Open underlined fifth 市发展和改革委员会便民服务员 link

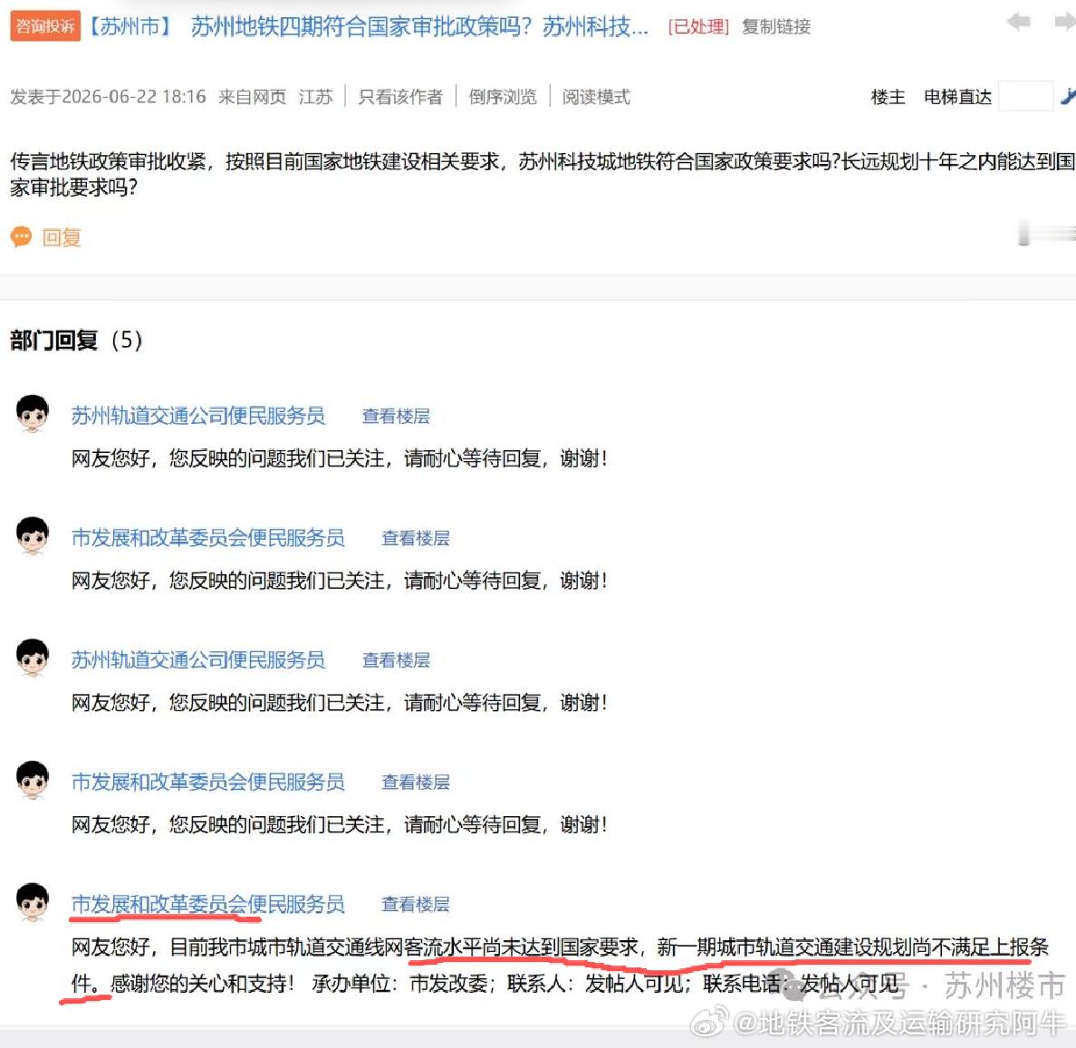click(x=208, y=905)
